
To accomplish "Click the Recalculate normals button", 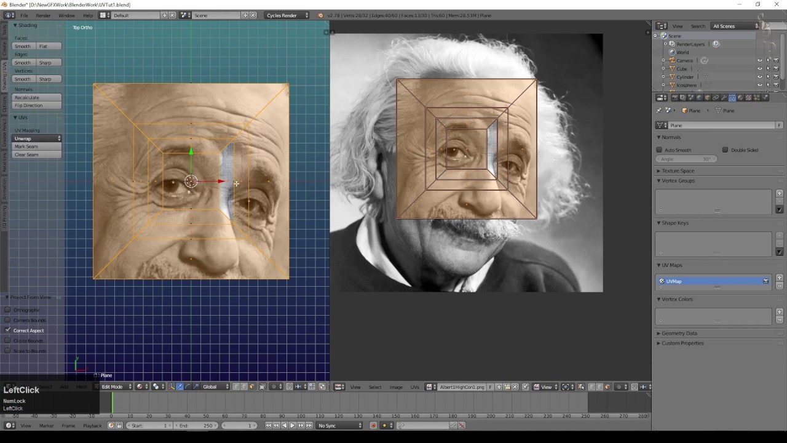I will tap(37, 97).
